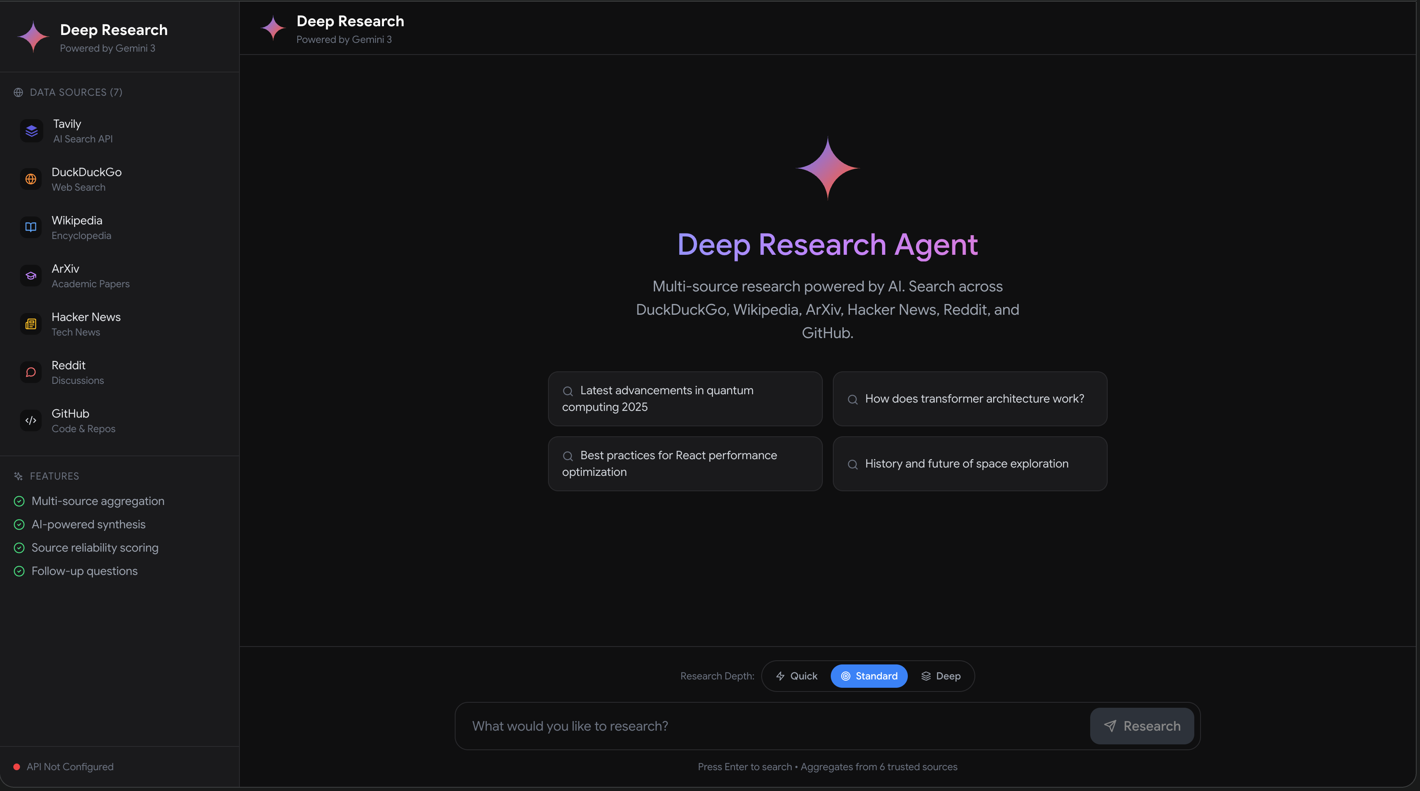This screenshot has height=791, width=1420.
Task: Click the Hacker News newspaper icon
Action: (31, 324)
